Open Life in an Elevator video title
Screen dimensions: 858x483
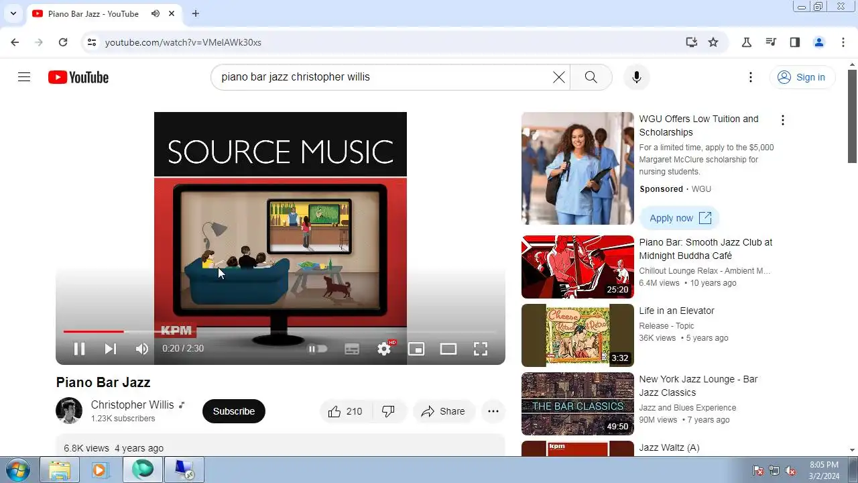[676, 311]
